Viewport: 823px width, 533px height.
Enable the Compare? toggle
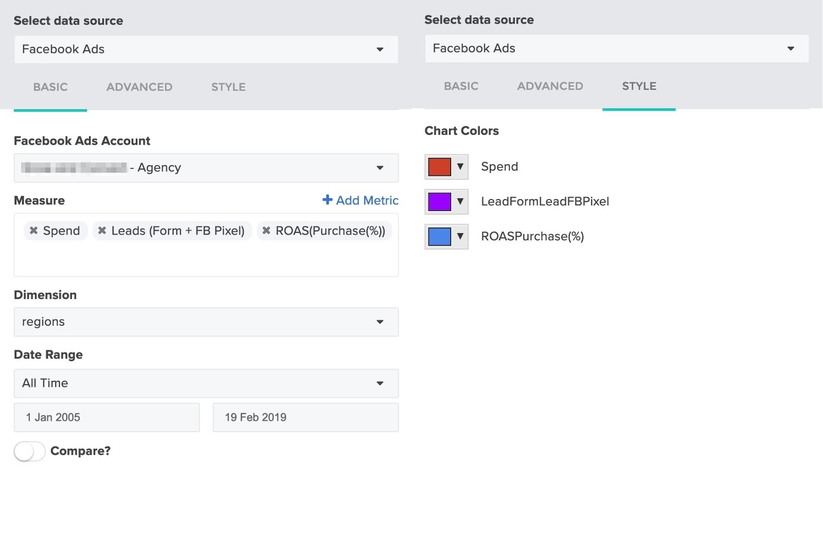tap(29, 451)
